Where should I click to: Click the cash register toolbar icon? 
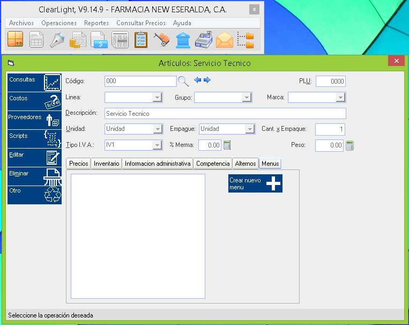point(204,40)
